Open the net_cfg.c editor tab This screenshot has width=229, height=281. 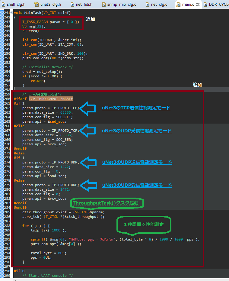[x=159, y=5]
